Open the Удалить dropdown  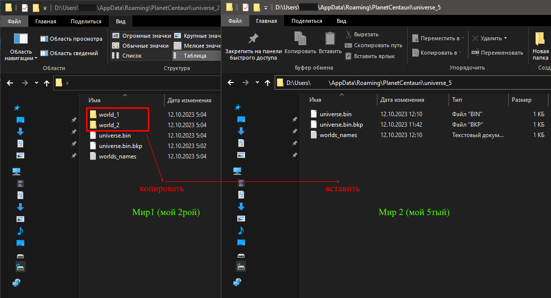coord(489,38)
